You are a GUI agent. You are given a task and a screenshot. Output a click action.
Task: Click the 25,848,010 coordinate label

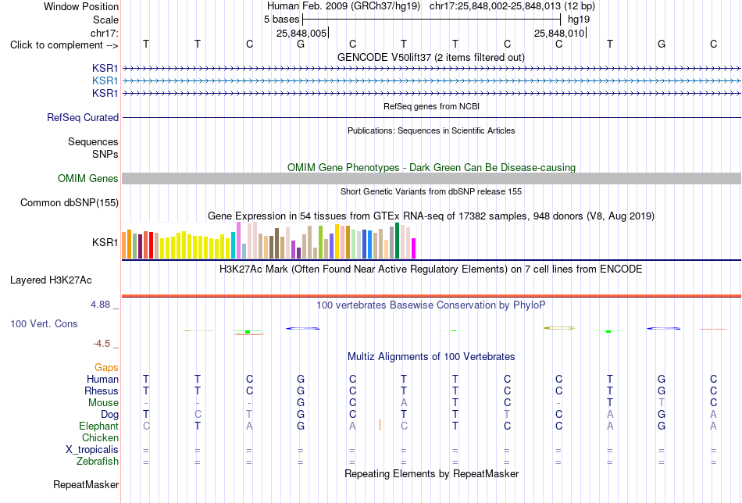[559, 33]
